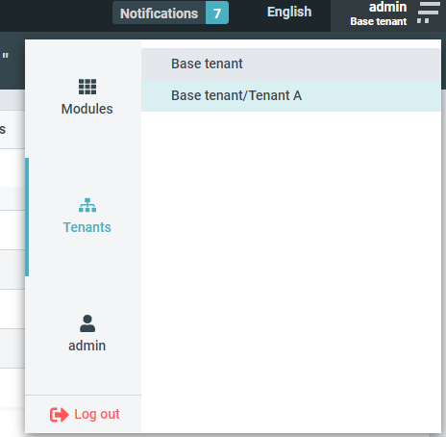446x437 pixels.
Task: Click the admin username in top header
Action: click(387, 7)
